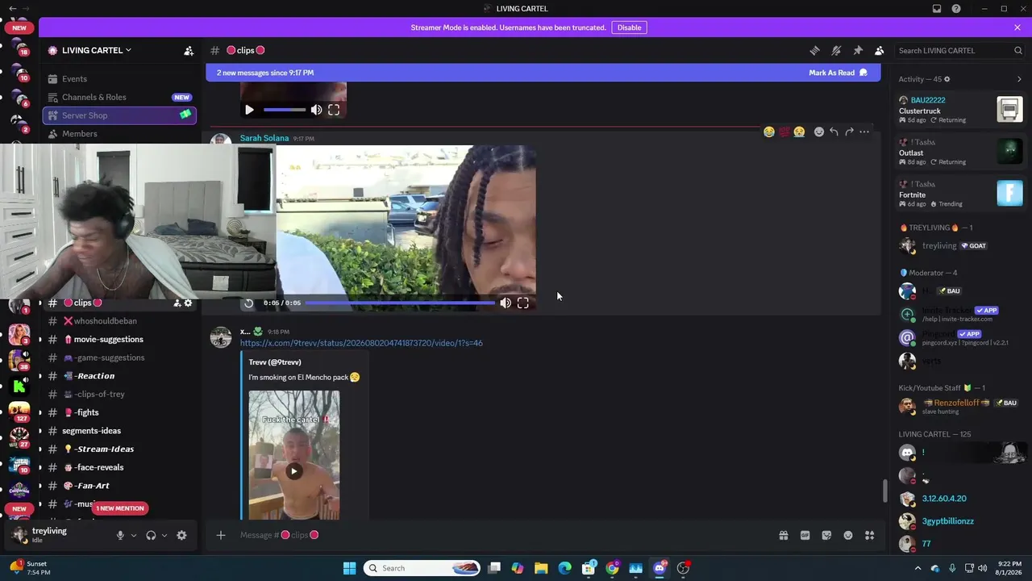Image resolution: width=1032 pixels, height=581 pixels.
Task: Toggle channel notification settings bell
Action: pos(836,50)
